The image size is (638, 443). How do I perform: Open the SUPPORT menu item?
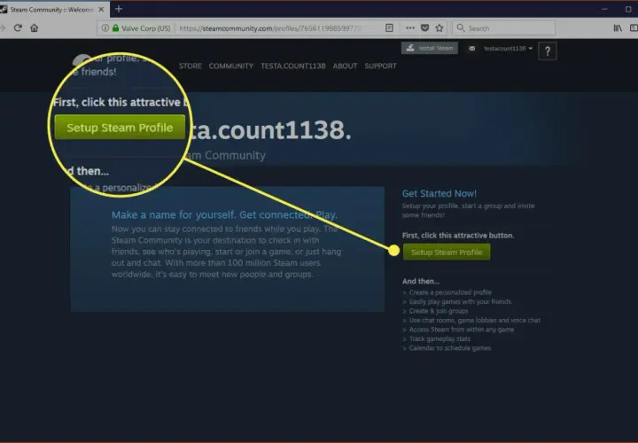(380, 66)
